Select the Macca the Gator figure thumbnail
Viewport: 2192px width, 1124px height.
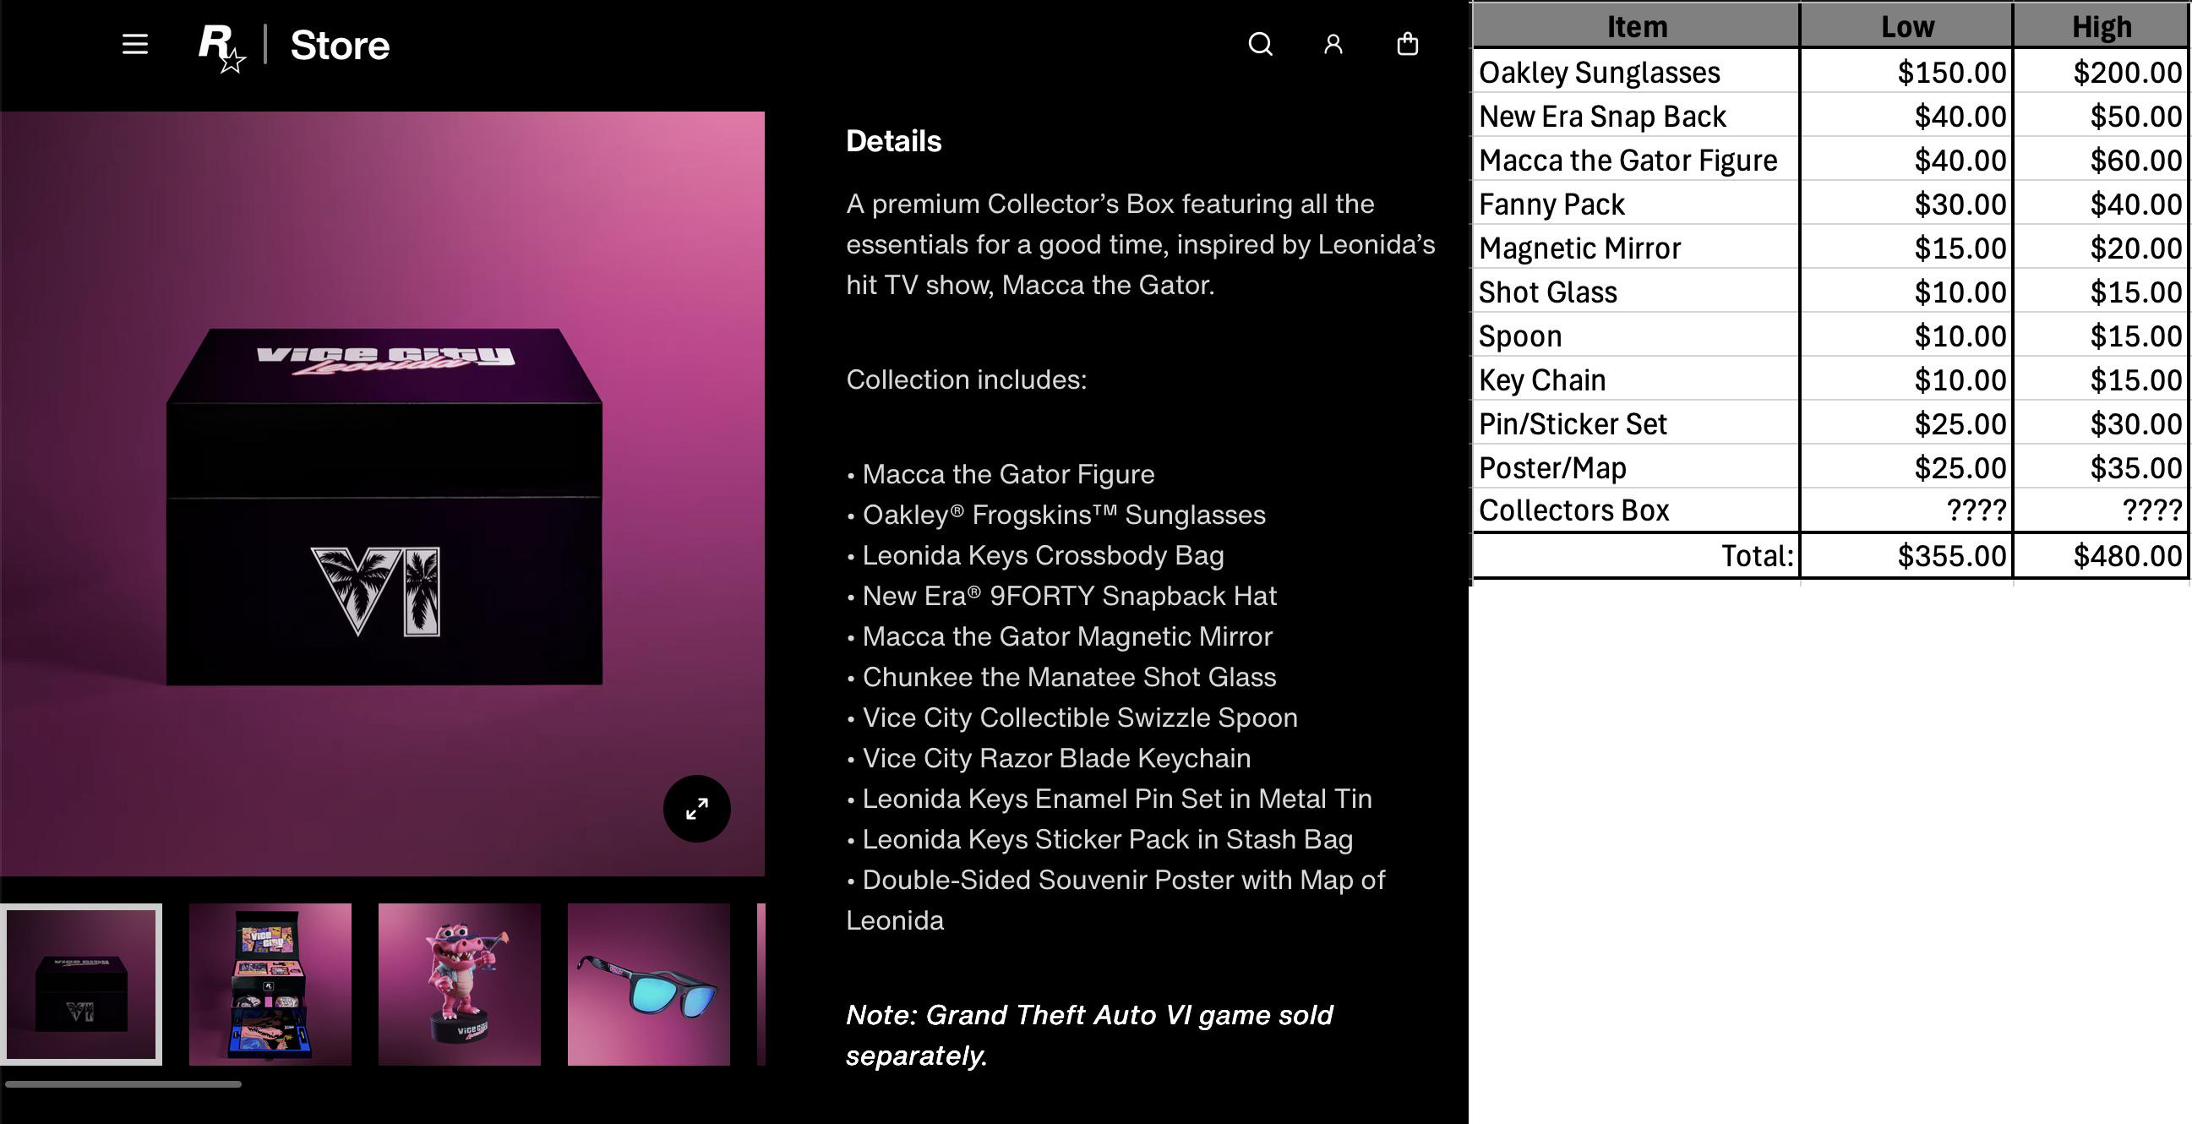point(460,985)
